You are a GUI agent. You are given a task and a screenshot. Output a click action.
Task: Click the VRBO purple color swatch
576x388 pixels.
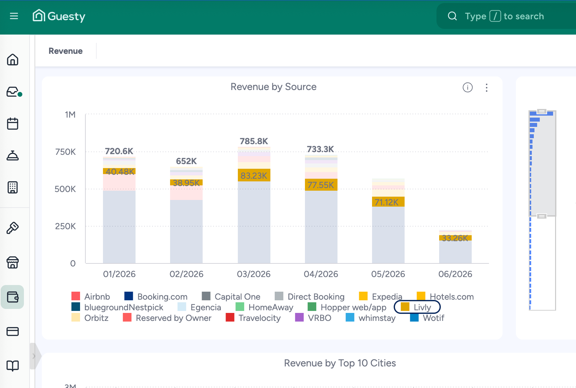[x=299, y=317]
